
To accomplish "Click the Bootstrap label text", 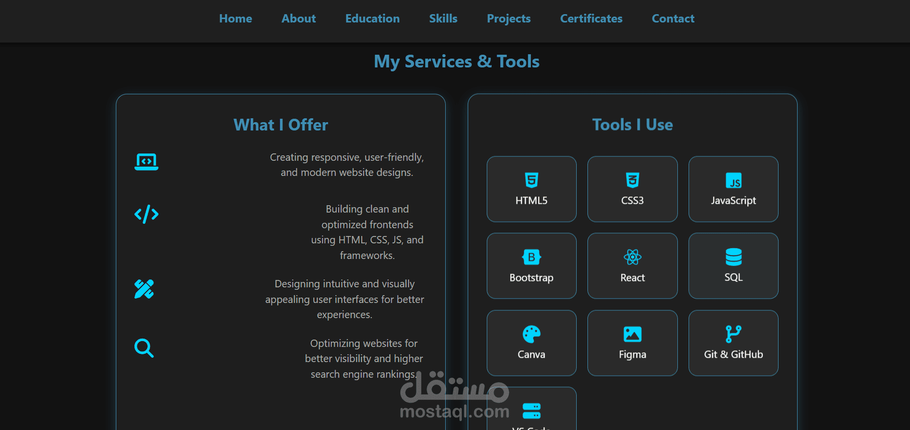I will (532, 278).
